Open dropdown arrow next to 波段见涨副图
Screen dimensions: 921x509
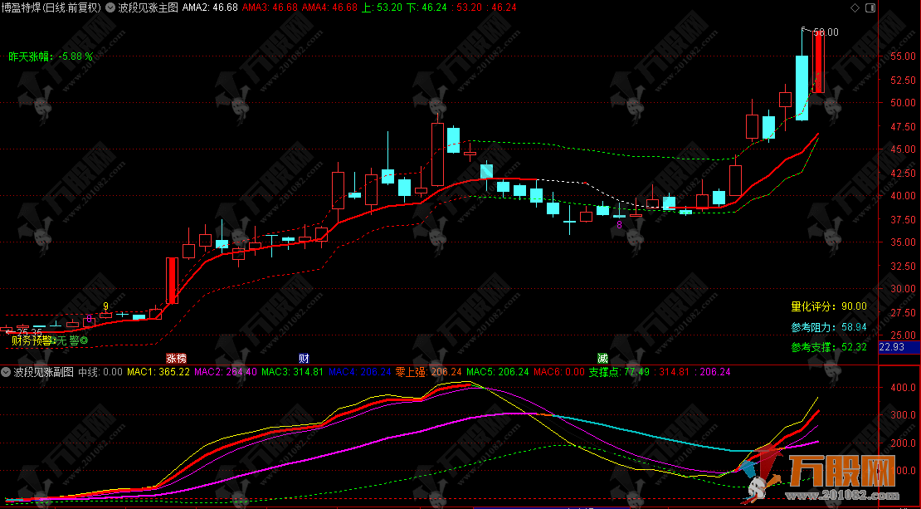click(7, 372)
